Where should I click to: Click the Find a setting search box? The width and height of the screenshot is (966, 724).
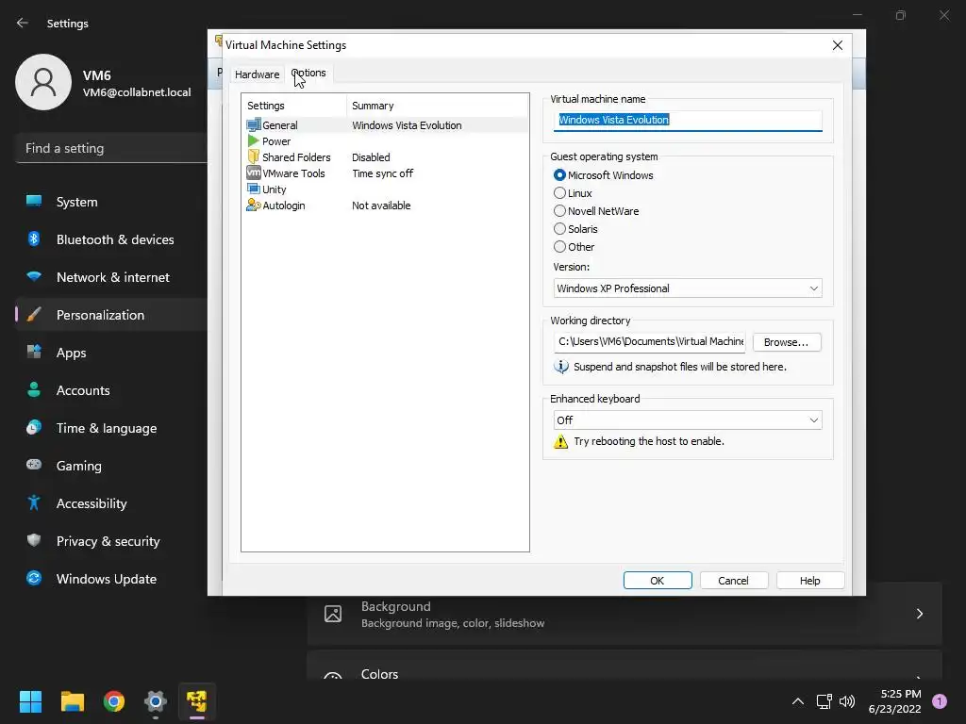tap(111, 148)
